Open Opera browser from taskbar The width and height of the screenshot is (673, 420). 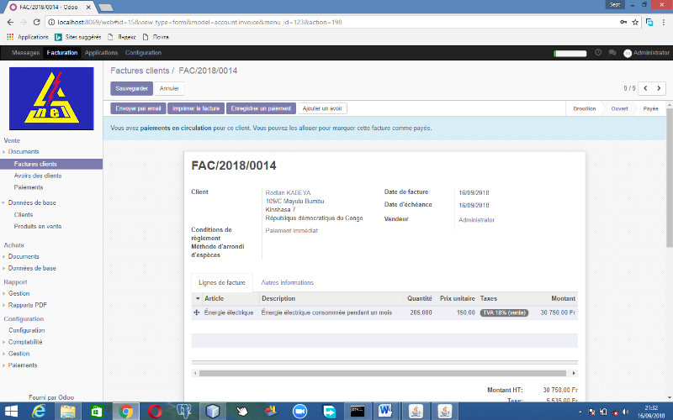point(155,412)
